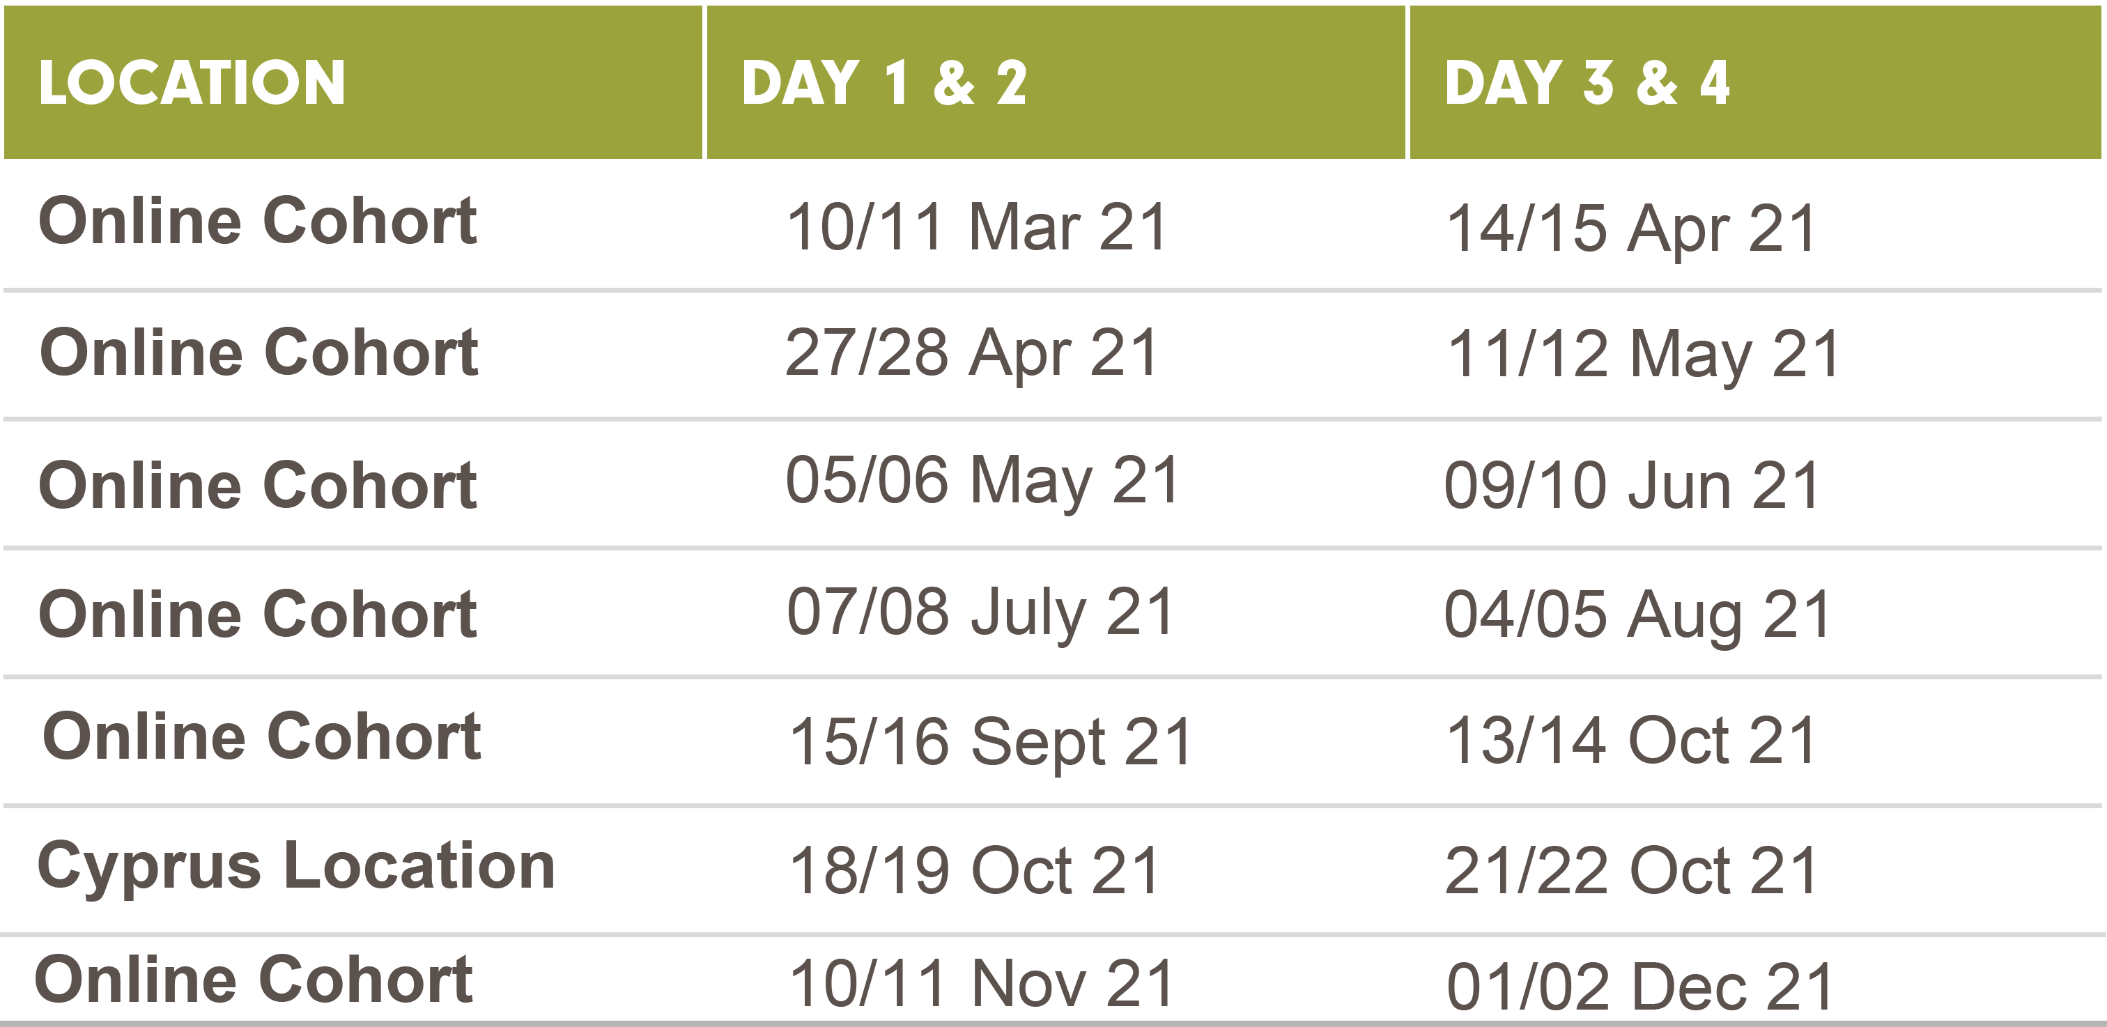The image size is (2107, 1027).
Task: Select the 05/06 May 21 date cell
Action: (x=982, y=481)
